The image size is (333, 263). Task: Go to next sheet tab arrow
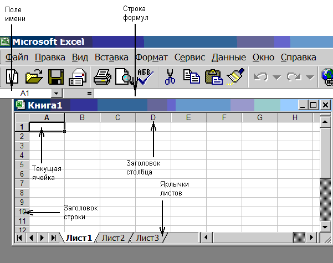point(42,238)
